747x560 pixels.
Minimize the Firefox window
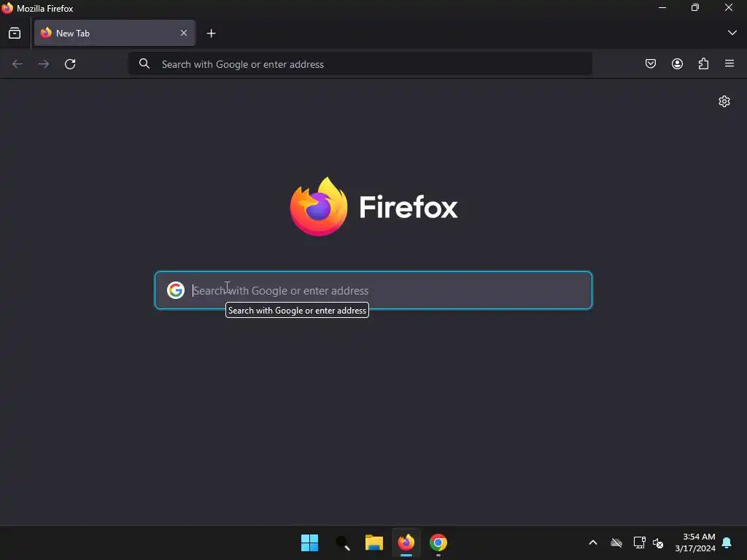pyautogui.click(x=662, y=7)
